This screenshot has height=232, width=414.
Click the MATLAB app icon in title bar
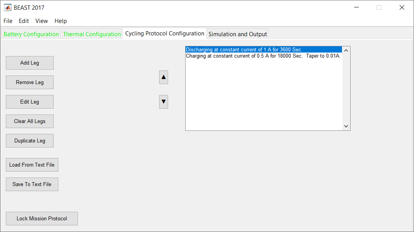[7, 7]
